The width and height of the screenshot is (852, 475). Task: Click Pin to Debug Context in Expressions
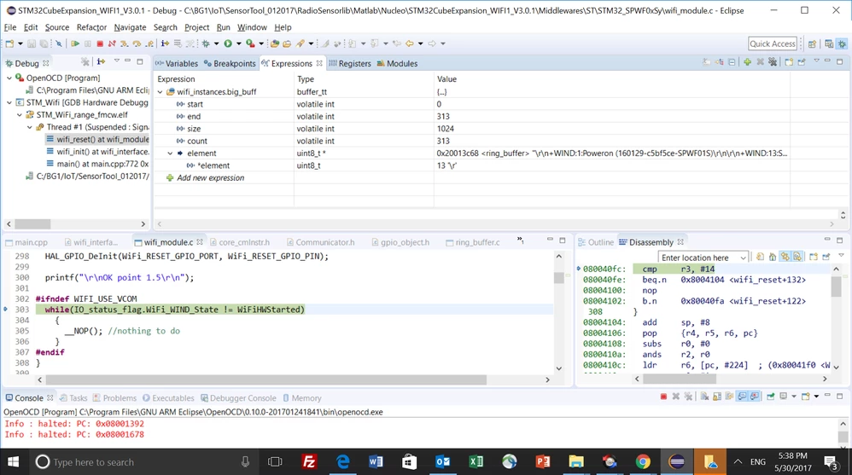(802, 62)
